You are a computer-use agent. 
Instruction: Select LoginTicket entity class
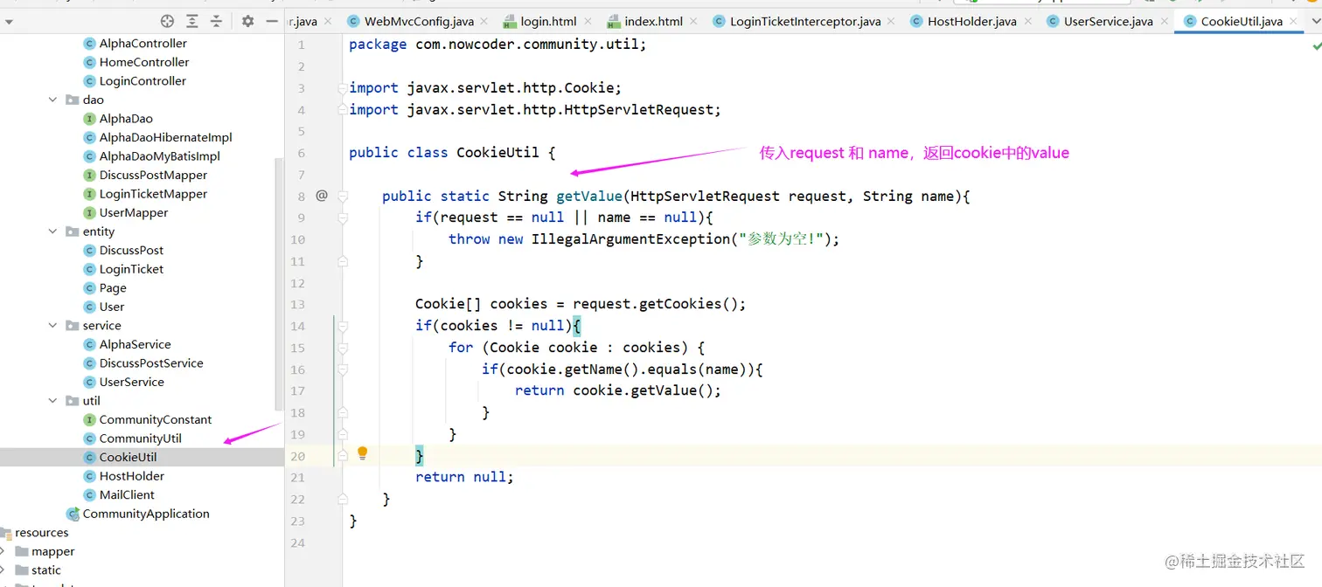[132, 269]
